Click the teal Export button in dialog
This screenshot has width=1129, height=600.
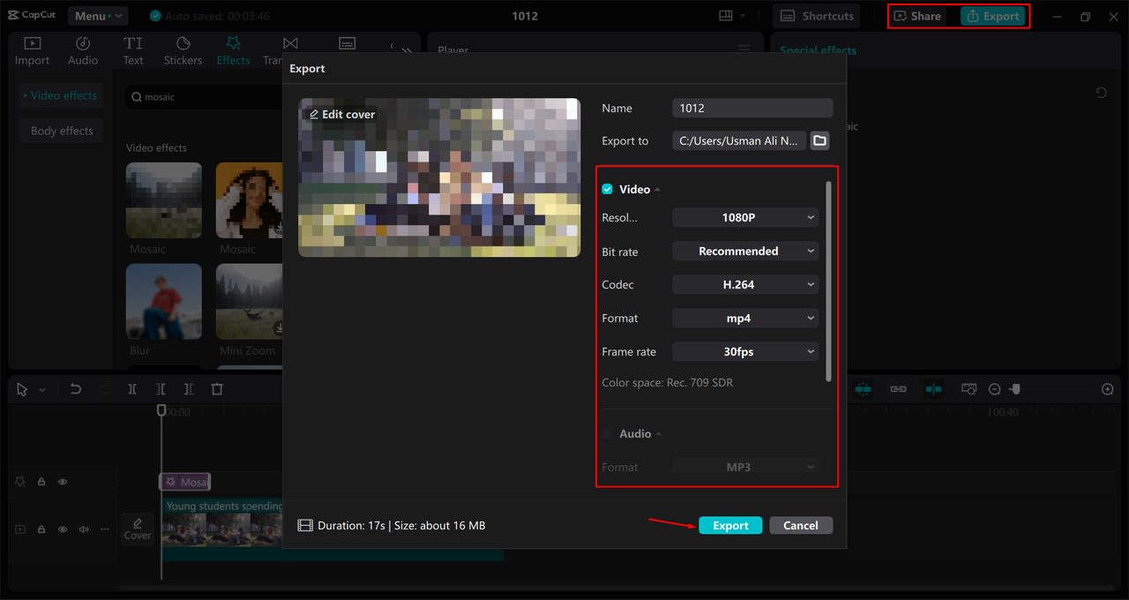pyautogui.click(x=730, y=525)
